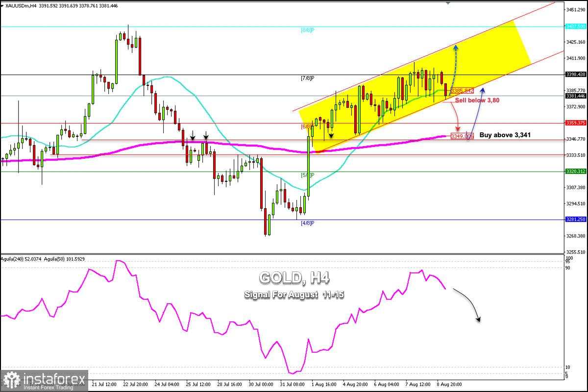588x392 pixels.
Task: Click the 3346.720 price axis value
Action: tap(575, 139)
